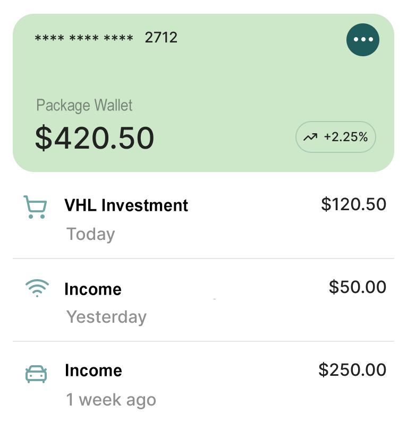Click the 1 week ago date label
407x431 pixels.
[111, 400]
